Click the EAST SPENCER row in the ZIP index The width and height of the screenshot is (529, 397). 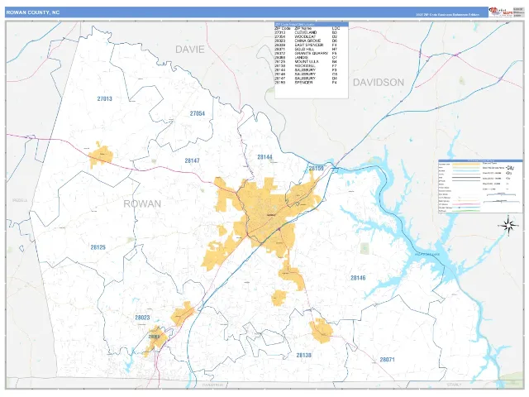pos(307,45)
